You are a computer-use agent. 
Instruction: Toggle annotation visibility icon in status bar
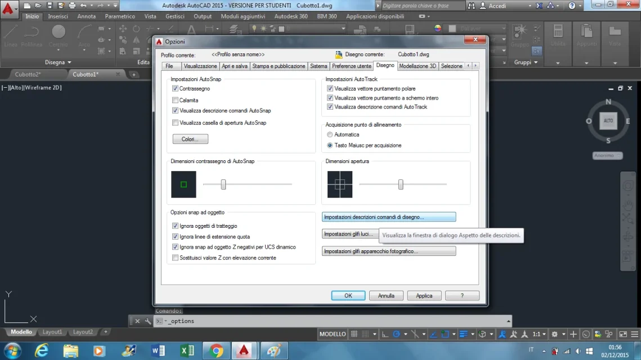(x=502, y=334)
